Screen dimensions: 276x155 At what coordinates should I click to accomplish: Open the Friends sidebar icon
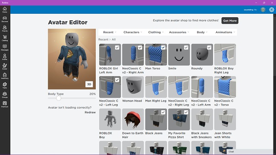coord(5,29)
